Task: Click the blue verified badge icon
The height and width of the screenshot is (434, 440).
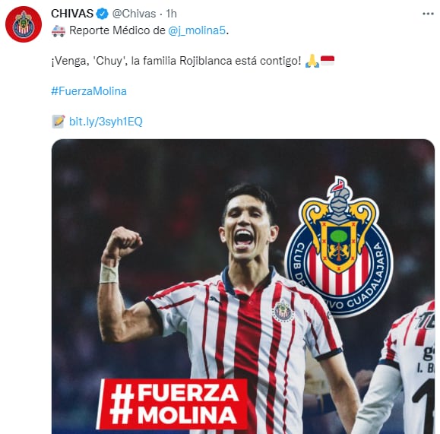Action: click(x=102, y=14)
